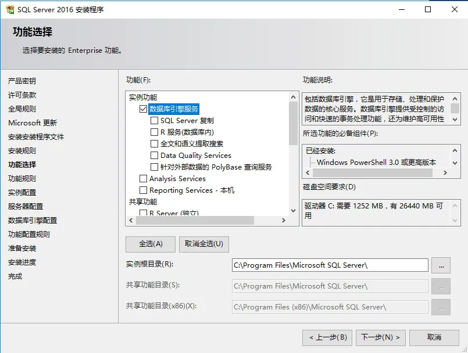Viewport: 468px width, 353px height.
Task: Browse for 实例根目录 folder
Action: (441, 265)
